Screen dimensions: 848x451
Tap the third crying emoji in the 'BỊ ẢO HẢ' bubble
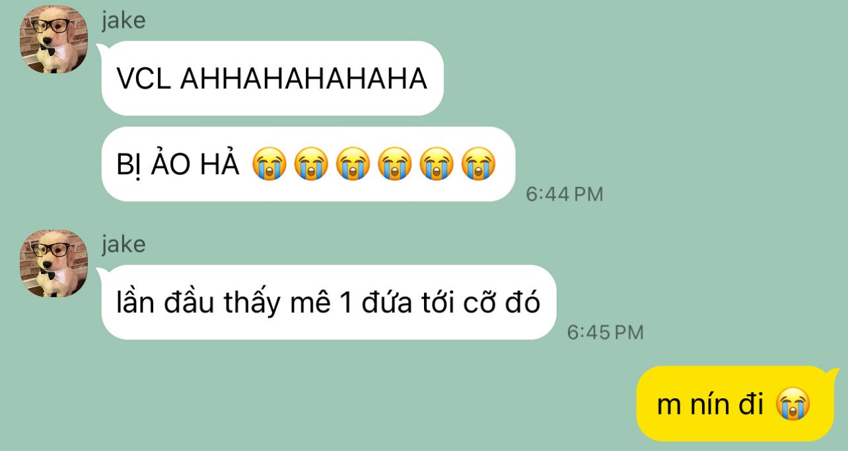coord(353,164)
